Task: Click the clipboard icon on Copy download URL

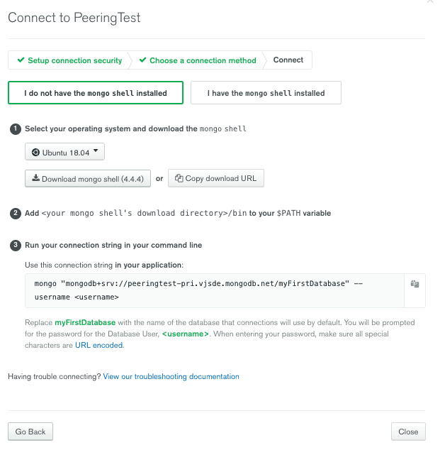Action: (x=179, y=178)
